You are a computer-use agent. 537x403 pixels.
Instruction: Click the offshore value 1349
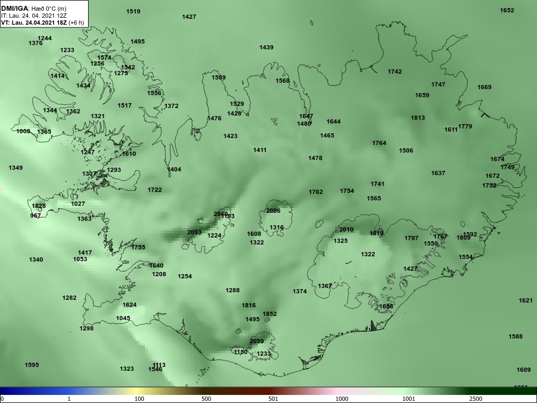point(16,168)
